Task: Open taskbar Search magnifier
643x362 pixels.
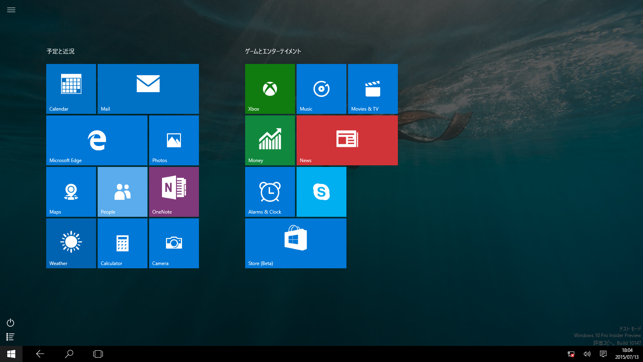Action: point(69,354)
